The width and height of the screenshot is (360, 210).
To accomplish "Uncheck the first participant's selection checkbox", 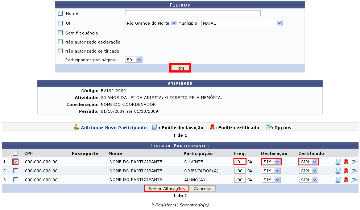I will 16,162.
